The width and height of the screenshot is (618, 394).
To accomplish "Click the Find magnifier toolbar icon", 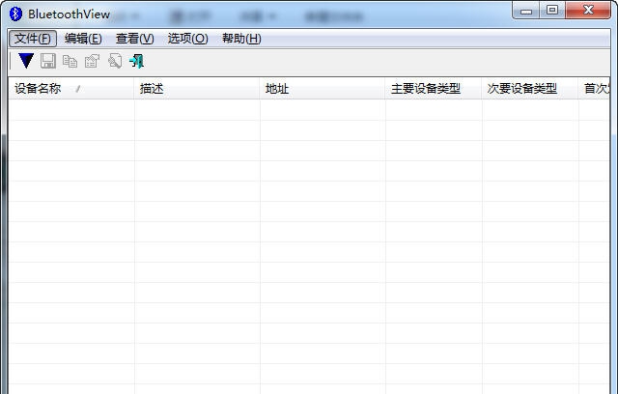I will pyautogui.click(x=115, y=61).
